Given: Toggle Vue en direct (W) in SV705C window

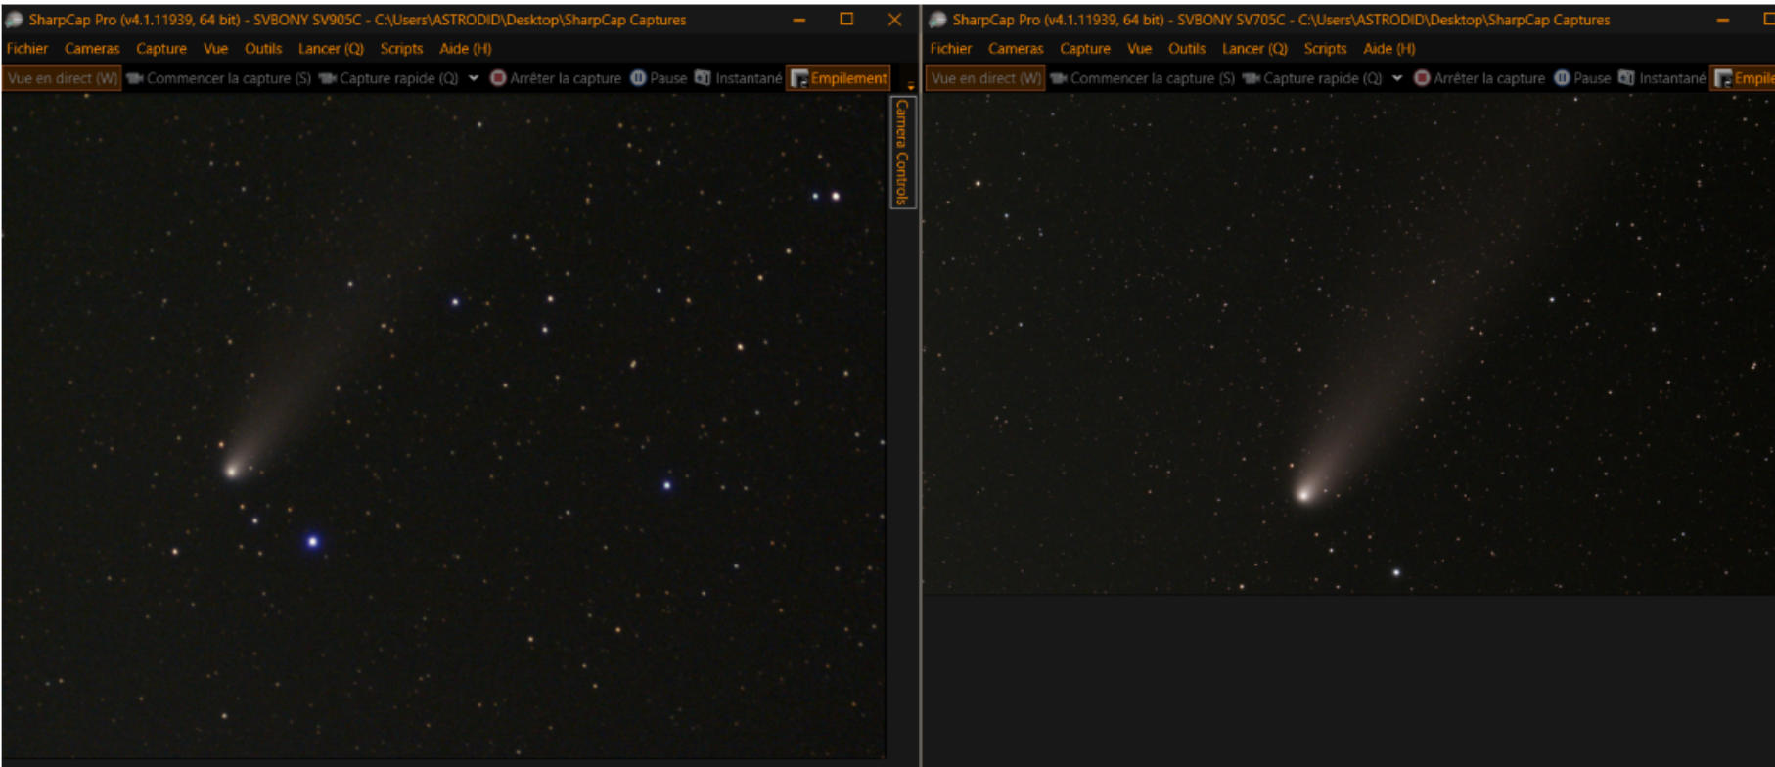Looking at the screenshot, I should pyautogui.click(x=985, y=78).
